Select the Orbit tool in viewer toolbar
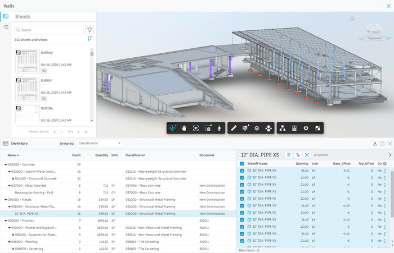 [x=173, y=128]
